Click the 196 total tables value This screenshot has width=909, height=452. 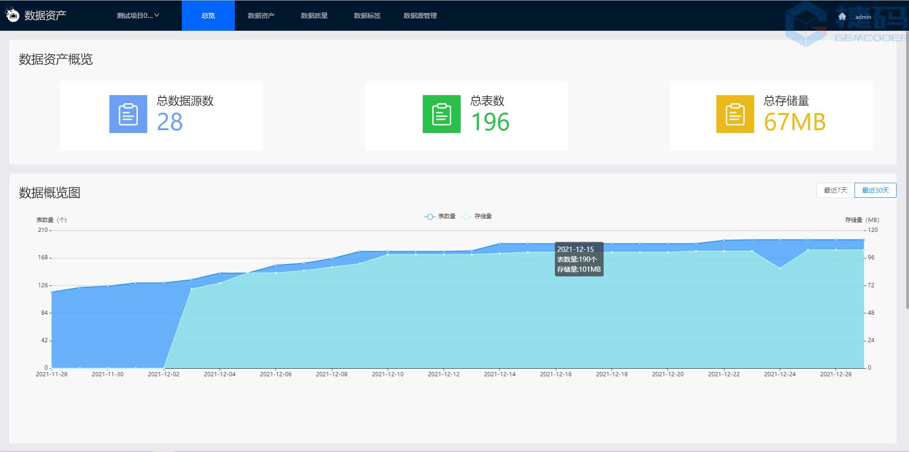490,122
